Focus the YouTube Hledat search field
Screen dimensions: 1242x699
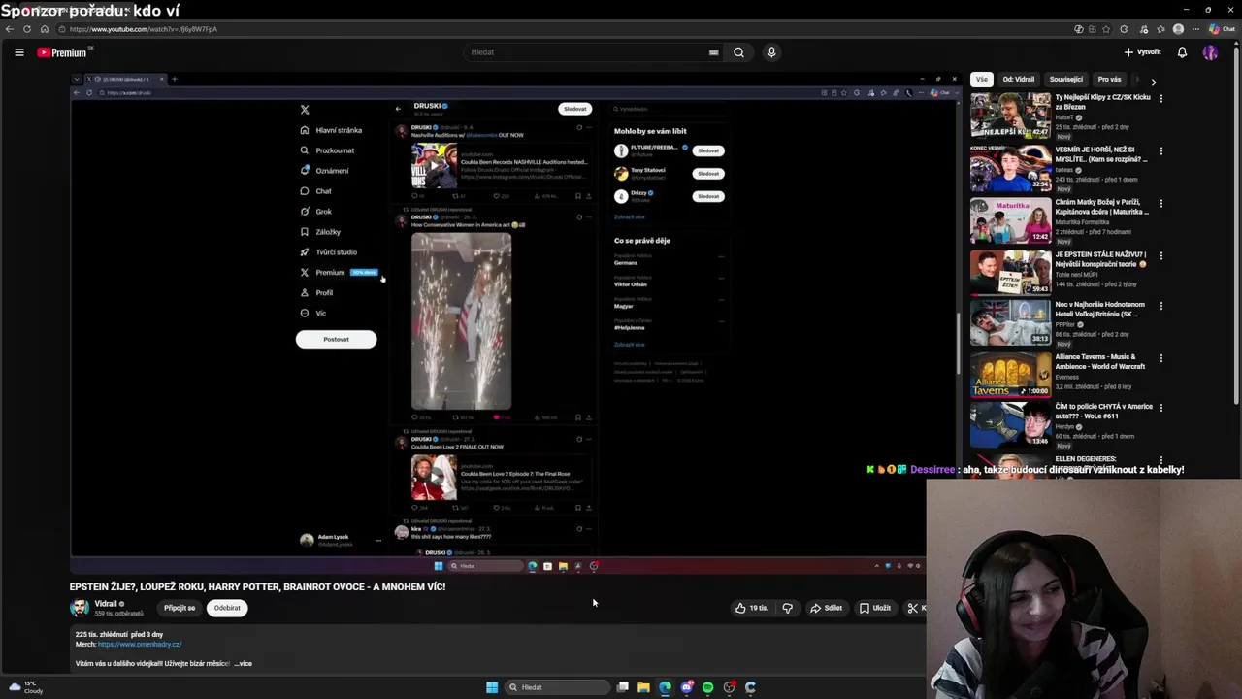click(x=587, y=52)
